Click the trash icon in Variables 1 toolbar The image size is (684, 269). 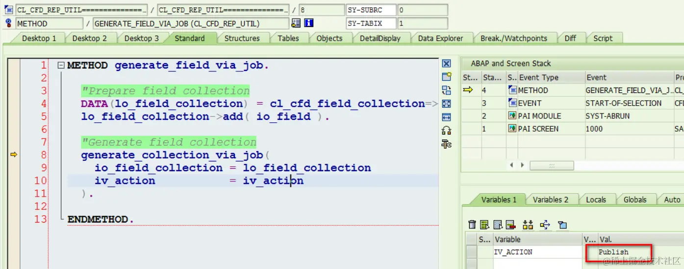(x=472, y=225)
